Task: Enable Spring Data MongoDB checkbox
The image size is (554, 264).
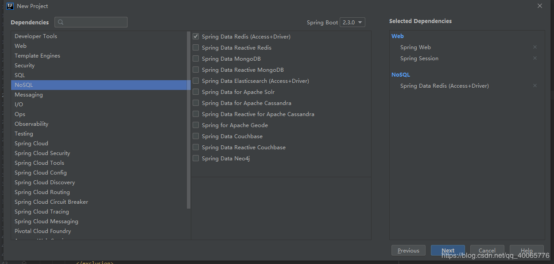Action: coord(196,59)
